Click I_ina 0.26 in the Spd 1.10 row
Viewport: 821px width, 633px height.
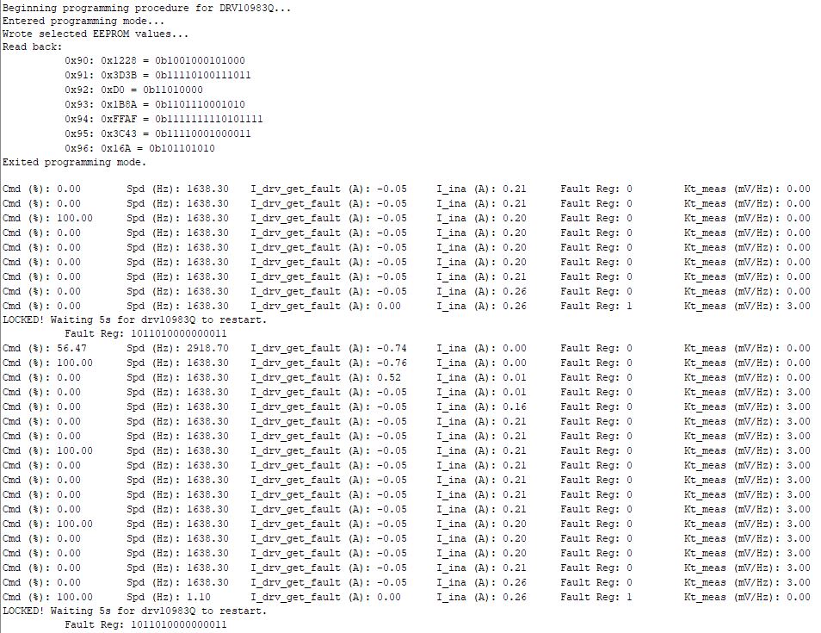coord(515,598)
